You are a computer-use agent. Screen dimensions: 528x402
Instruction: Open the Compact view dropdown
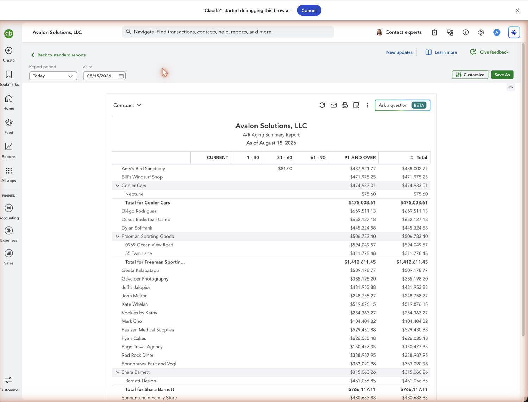[127, 105]
